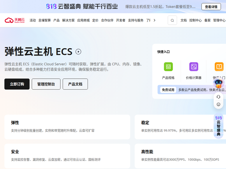Click the 弹性云主机 ECS page title
This screenshot has width=226, height=169.
point(38,52)
